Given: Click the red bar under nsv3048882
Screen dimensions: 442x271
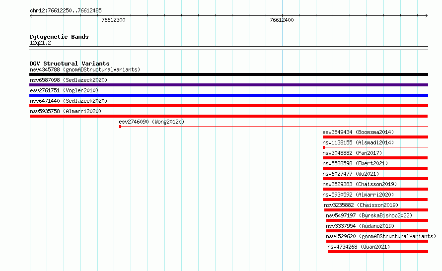Looking at the screenshot, I should tap(375, 158).
